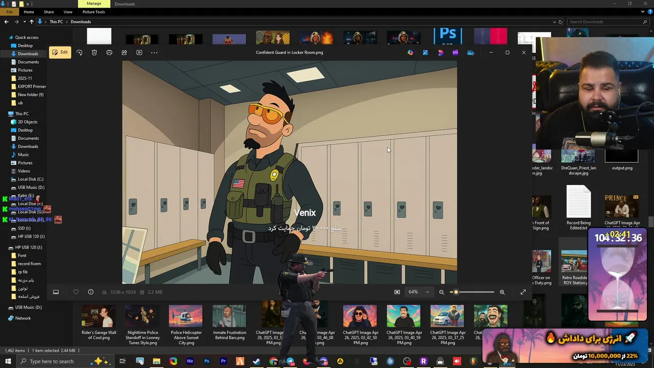Screen dimensions: 654x368
Task: Click the zoom out magnifier
Action: 441,292
